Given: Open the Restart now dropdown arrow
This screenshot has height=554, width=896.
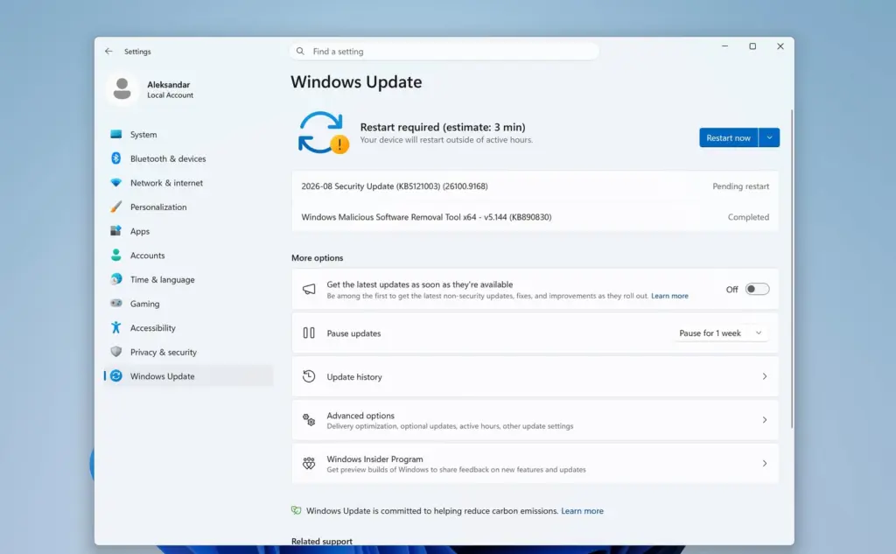Looking at the screenshot, I should point(769,137).
